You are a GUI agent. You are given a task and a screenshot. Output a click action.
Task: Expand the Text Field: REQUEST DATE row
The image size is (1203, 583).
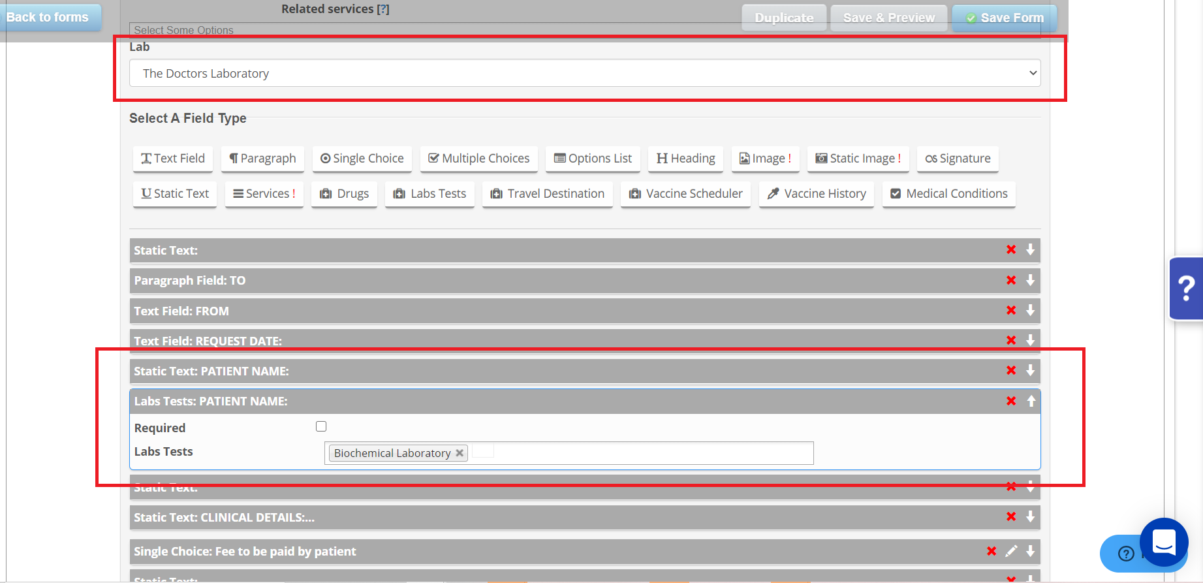(1031, 340)
